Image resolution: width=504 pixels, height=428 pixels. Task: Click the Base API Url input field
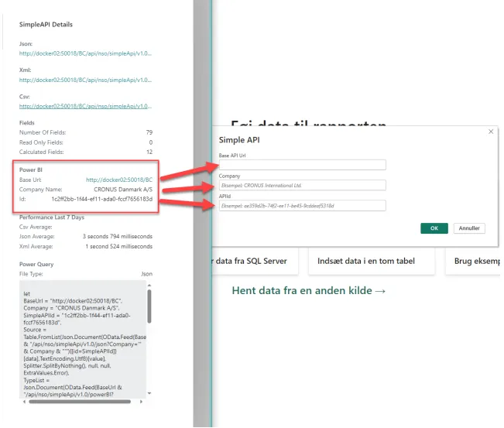pos(302,165)
